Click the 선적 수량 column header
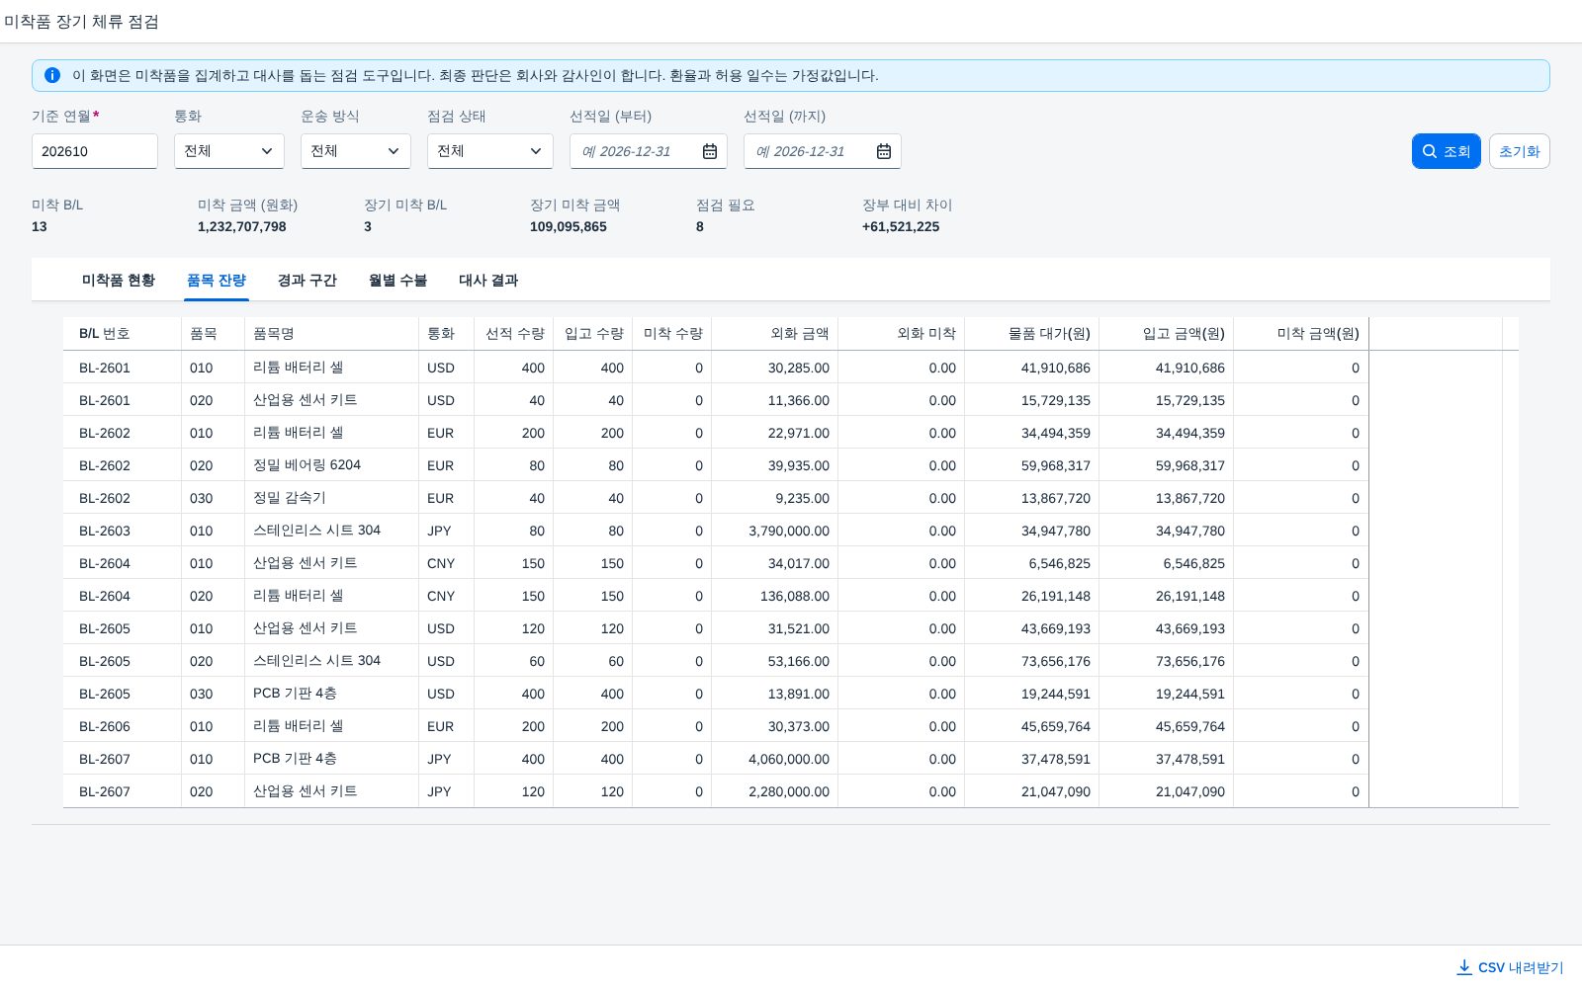The height and width of the screenshot is (988, 1582). (514, 334)
